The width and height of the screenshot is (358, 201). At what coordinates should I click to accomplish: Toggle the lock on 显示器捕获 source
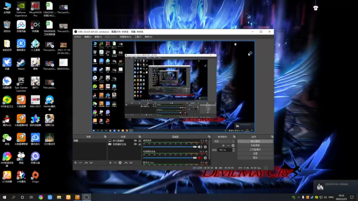[x=140, y=141]
